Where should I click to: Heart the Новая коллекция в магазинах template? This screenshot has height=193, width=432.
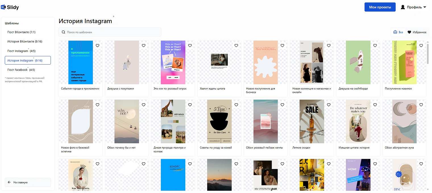tap(329, 45)
